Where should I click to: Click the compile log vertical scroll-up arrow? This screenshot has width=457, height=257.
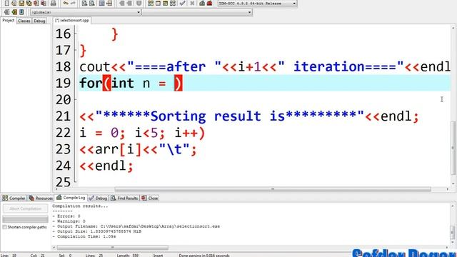453,206
